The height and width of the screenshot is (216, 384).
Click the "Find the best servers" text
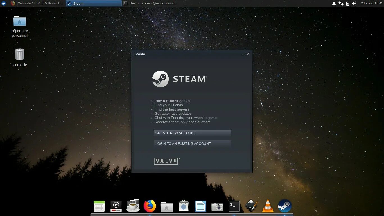(172, 109)
